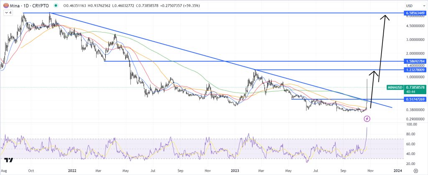Screen dimensions: 428x175
Task: Open the chart settings gear icon
Action: pyautogui.click(x=415, y=171)
